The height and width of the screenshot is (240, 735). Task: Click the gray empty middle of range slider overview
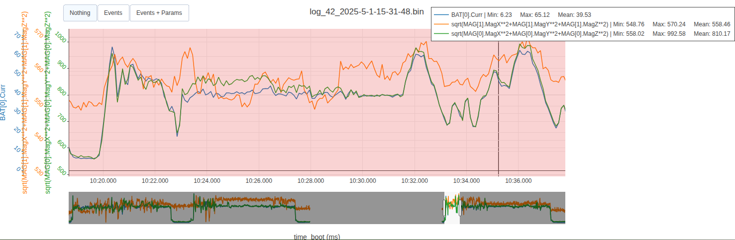pos(376,208)
